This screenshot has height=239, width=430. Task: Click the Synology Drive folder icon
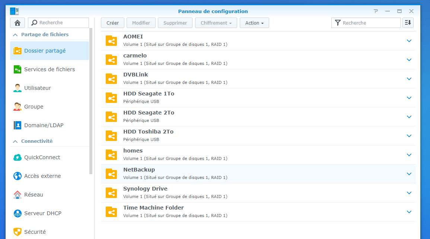(x=111, y=193)
